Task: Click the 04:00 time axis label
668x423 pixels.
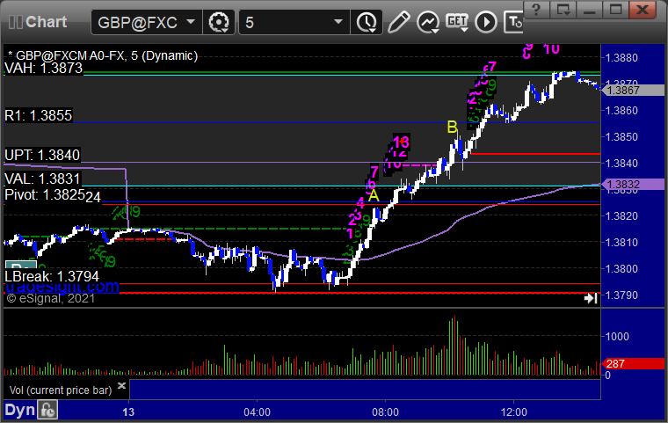Action: pyautogui.click(x=257, y=412)
